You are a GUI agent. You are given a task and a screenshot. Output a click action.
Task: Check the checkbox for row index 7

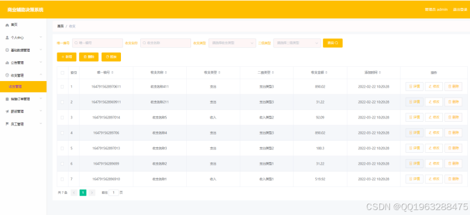click(62, 179)
